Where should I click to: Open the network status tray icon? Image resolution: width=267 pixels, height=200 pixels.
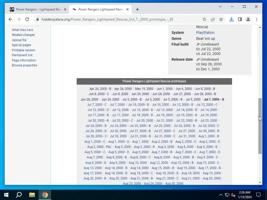coord(227,195)
